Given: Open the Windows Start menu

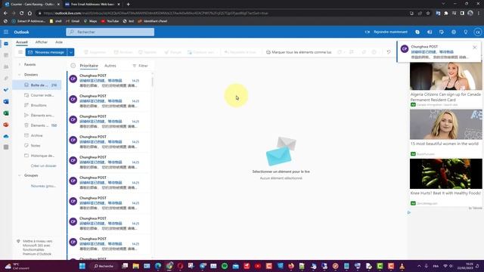Looking at the screenshot, I should coord(82,266).
